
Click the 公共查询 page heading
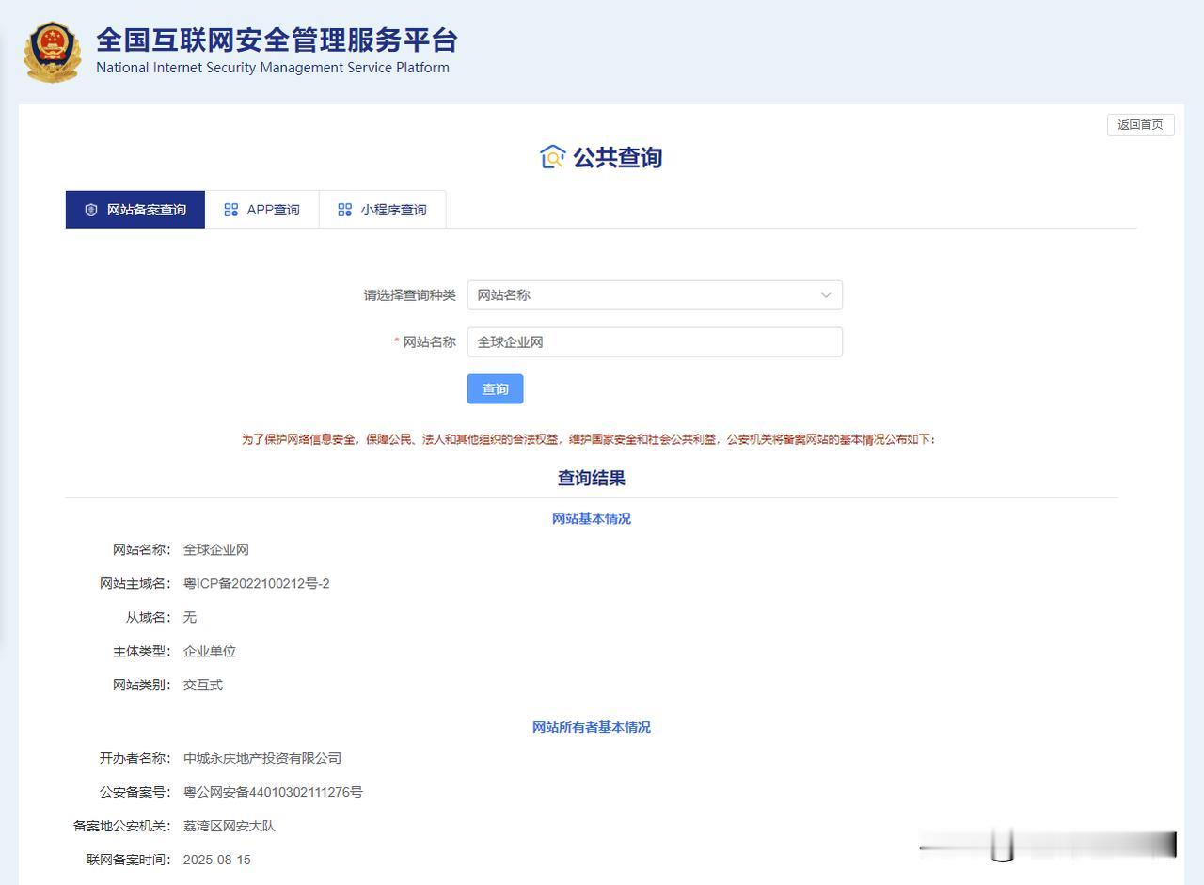point(618,157)
